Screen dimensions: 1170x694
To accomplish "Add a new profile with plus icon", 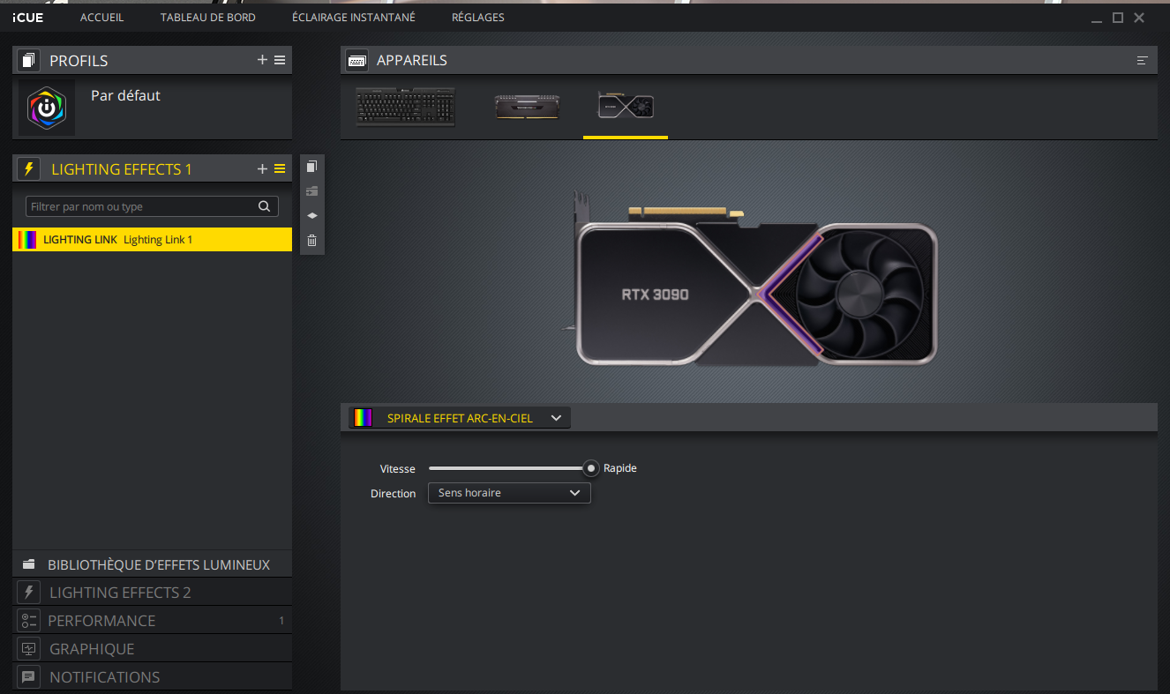I will click(262, 60).
